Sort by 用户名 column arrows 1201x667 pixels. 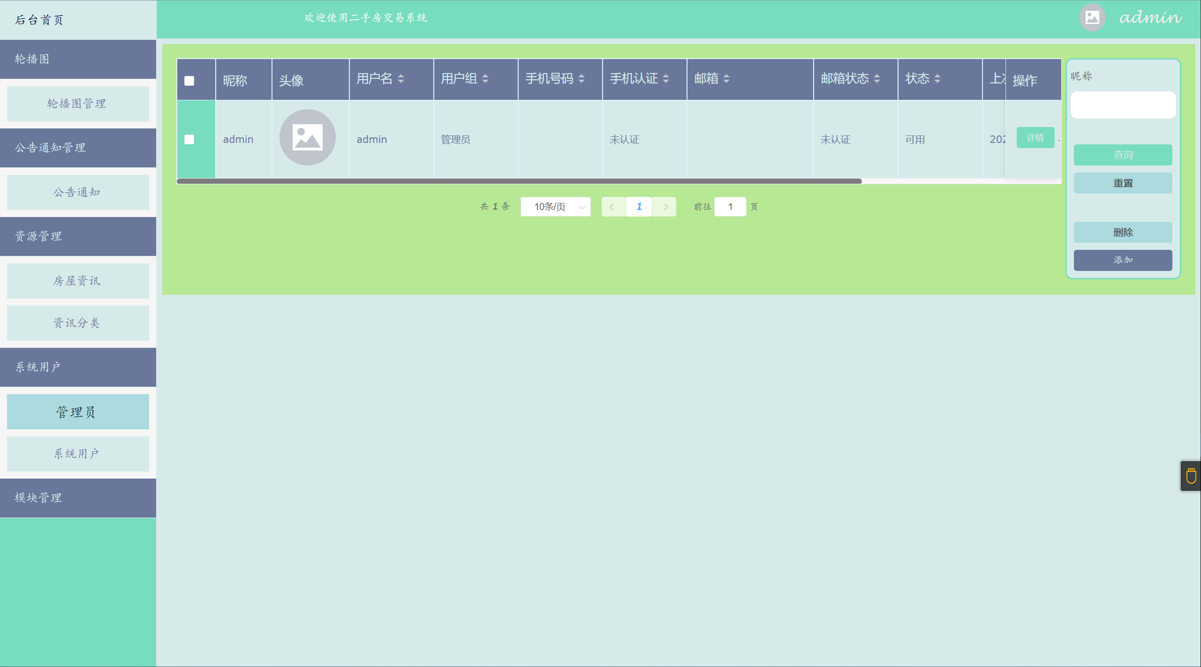point(401,79)
